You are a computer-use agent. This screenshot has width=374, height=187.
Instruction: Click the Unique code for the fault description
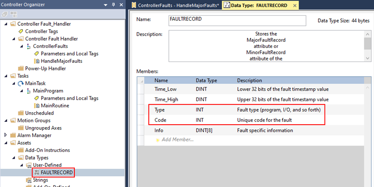265,120
